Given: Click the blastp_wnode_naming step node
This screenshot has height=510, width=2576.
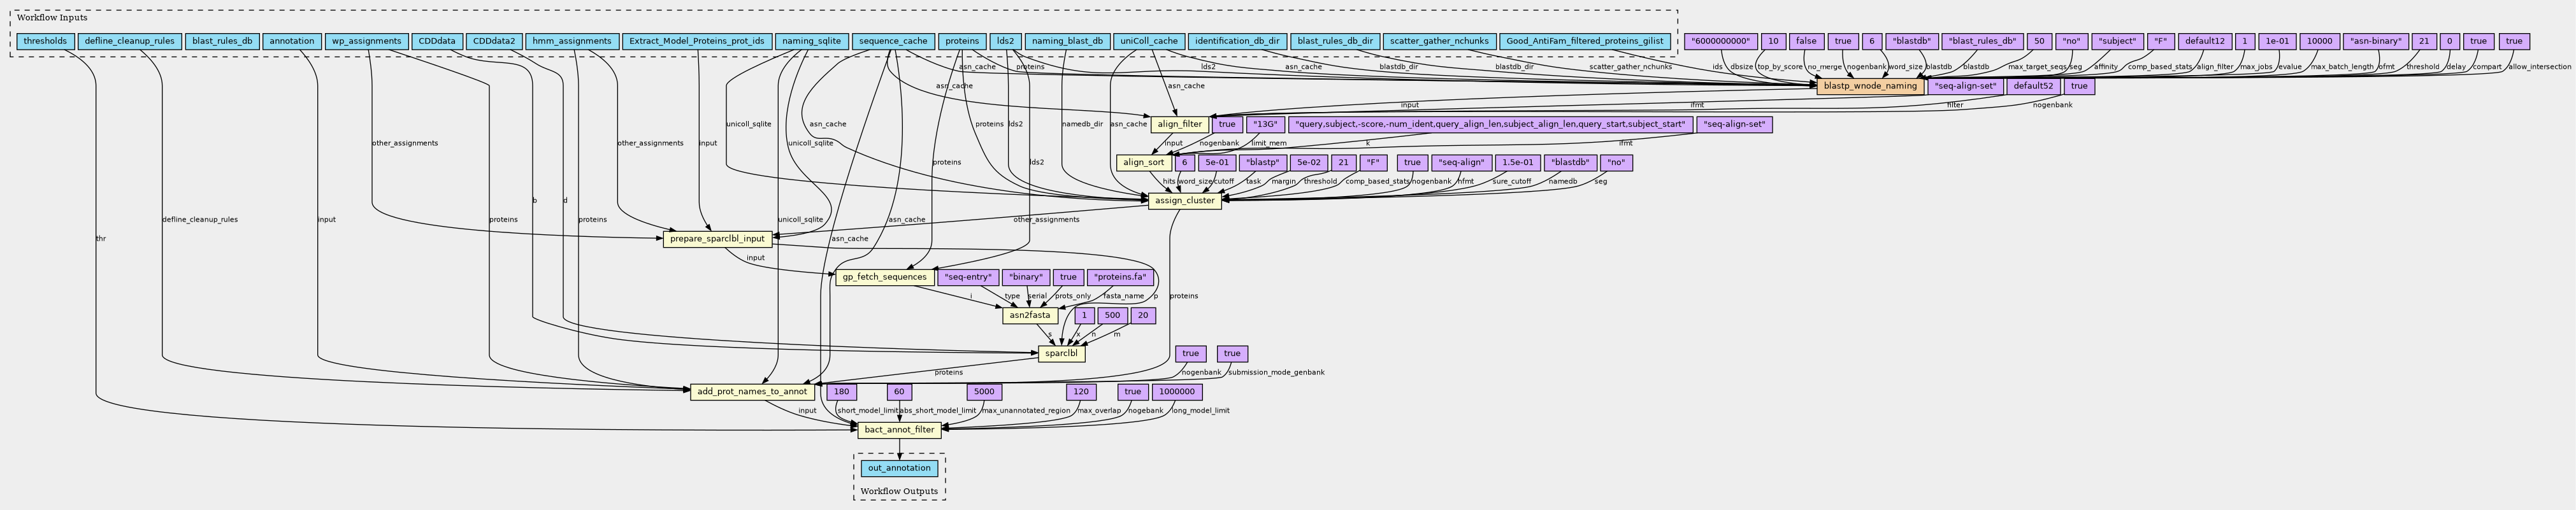Looking at the screenshot, I should pos(1870,86).
